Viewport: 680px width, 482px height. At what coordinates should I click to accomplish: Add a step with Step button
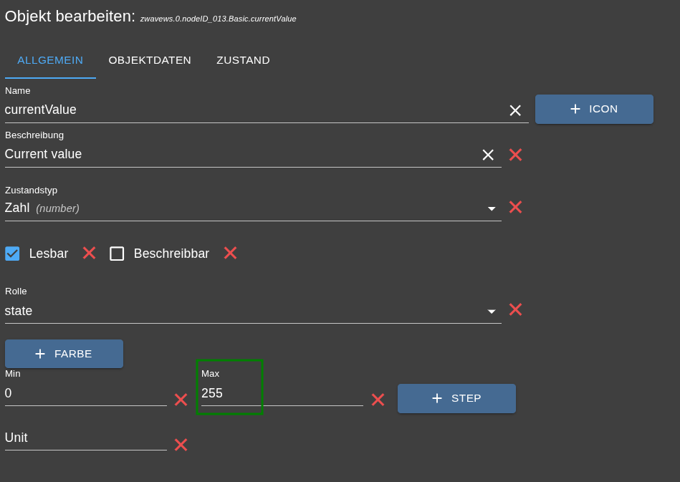(456, 398)
